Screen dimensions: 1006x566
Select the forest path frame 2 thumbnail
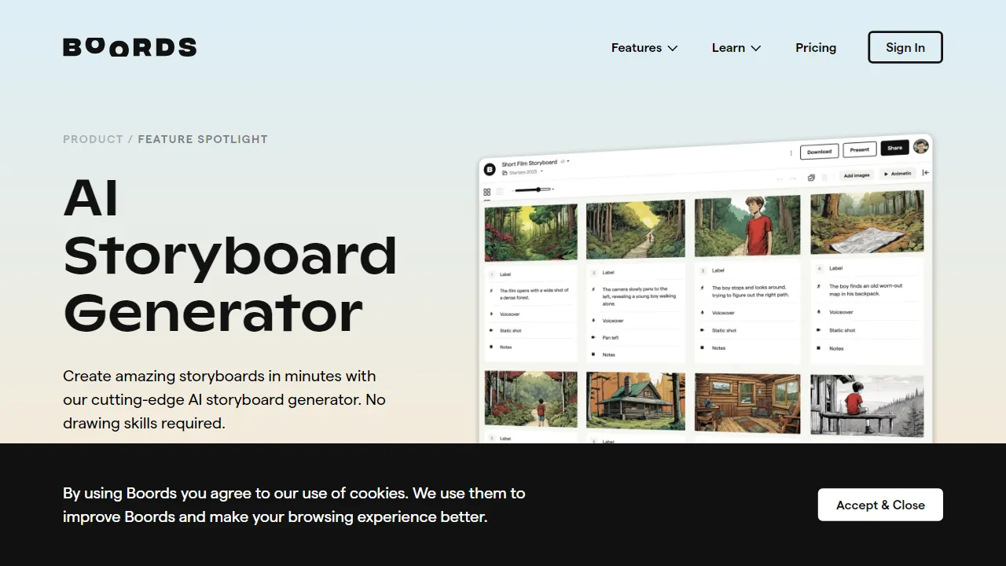click(x=636, y=229)
